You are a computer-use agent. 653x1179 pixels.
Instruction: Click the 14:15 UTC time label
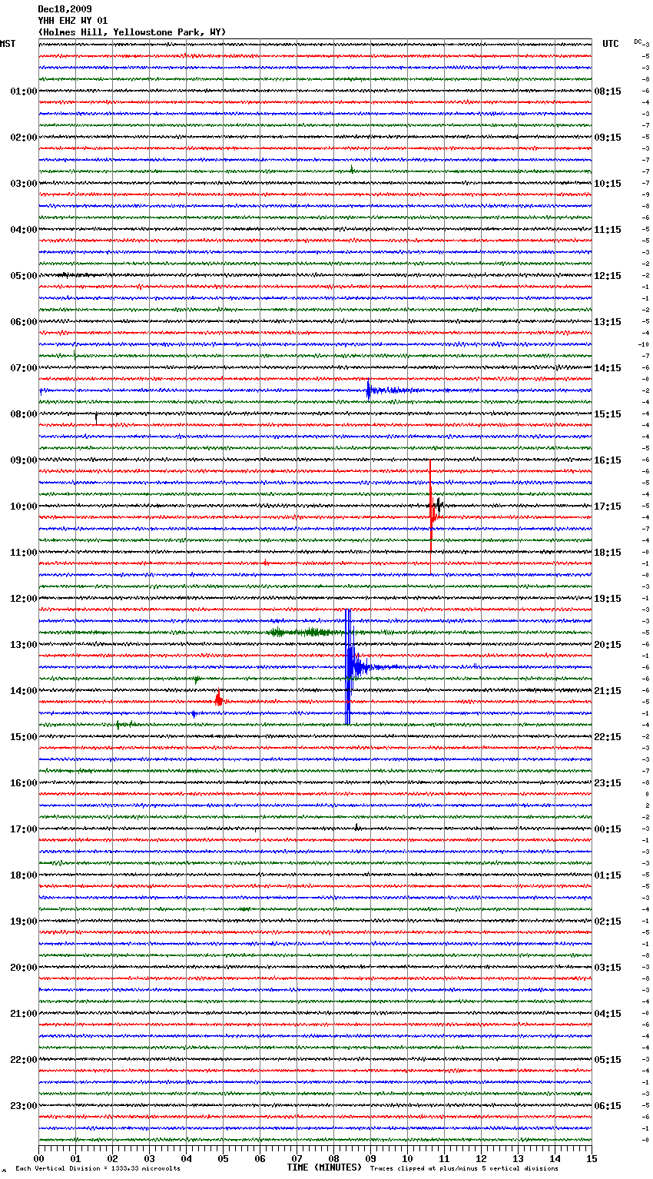pyautogui.click(x=608, y=368)
